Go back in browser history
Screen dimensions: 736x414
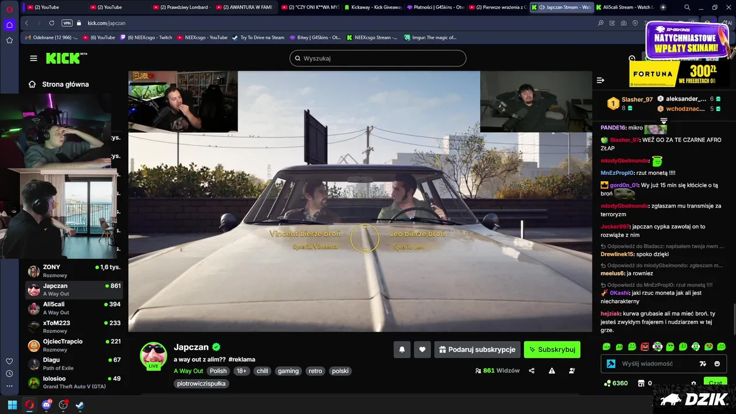coord(26,23)
